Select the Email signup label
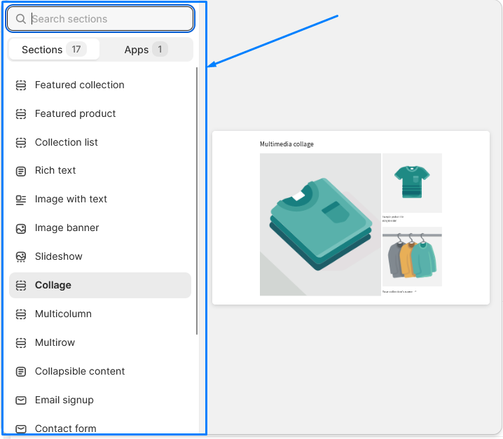 pyautogui.click(x=64, y=400)
